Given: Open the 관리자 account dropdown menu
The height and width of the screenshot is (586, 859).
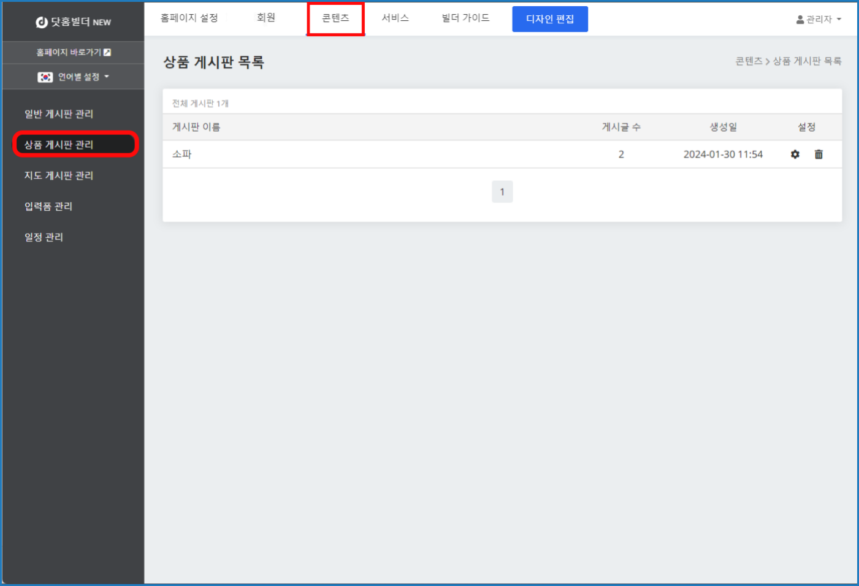Looking at the screenshot, I should click(x=819, y=20).
